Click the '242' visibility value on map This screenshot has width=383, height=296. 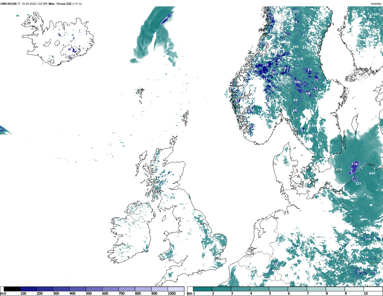[x=305, y=47]
